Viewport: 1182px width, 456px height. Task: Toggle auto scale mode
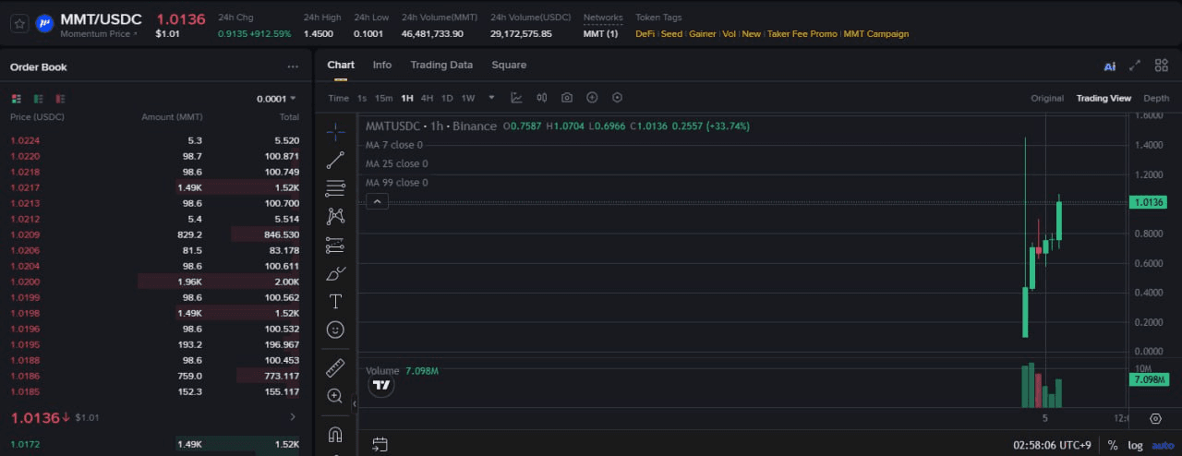[1162, 445]
